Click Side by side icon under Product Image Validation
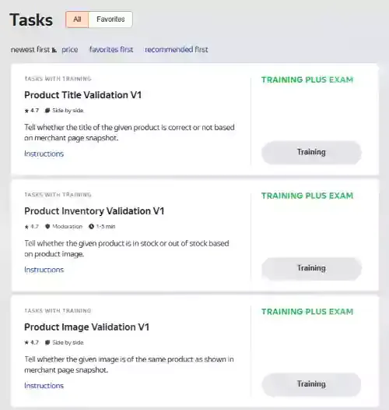 [x=47, y=342]
